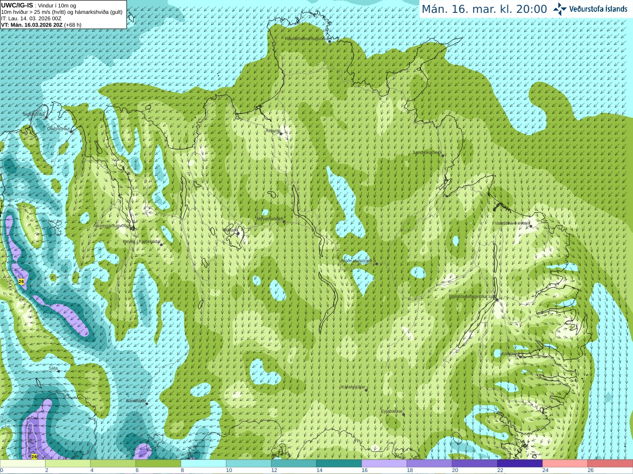633x474 pixels.
Task: Select the Ásbyrgi station marker dot
Action: pos(281,134)
